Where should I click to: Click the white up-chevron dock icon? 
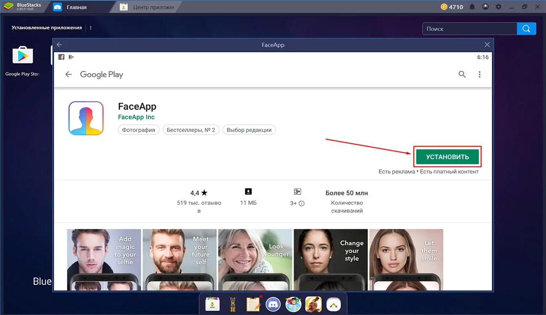click(333, 304)
